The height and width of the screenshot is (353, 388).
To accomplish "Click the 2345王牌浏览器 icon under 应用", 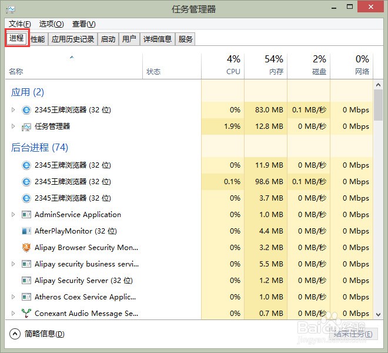I will (26, 110).
